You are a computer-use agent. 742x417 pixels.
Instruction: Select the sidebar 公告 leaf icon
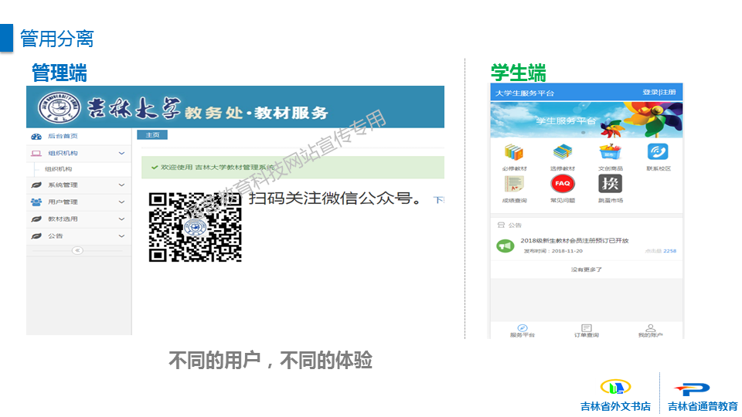coord(36,236)
